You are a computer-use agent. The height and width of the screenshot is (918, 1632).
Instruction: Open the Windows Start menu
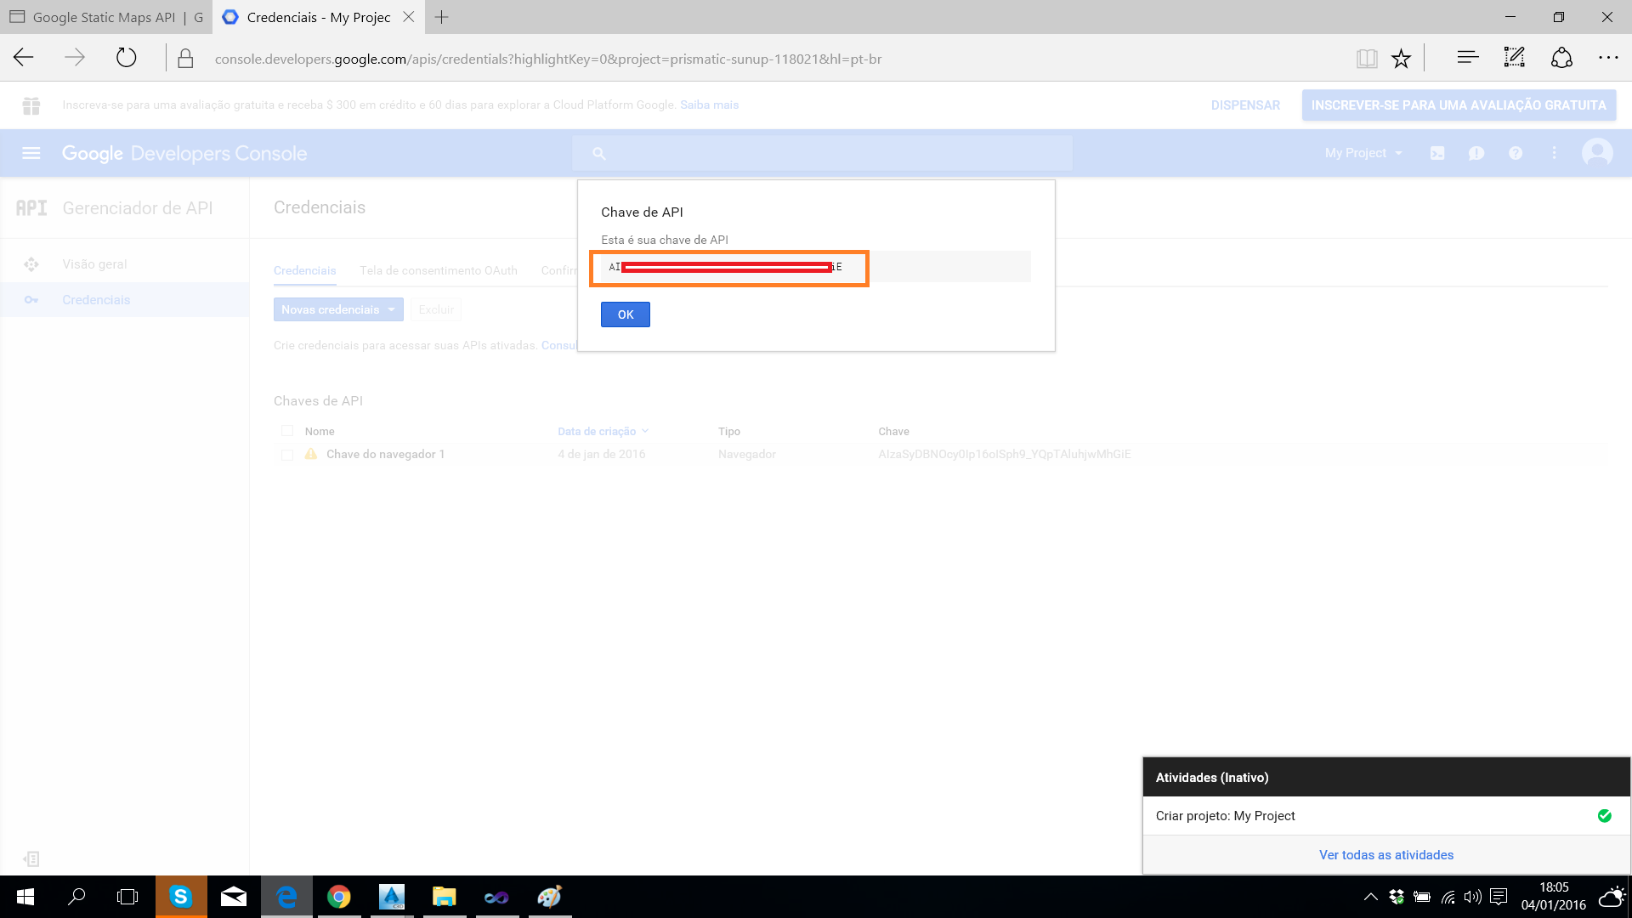[25, 897]
